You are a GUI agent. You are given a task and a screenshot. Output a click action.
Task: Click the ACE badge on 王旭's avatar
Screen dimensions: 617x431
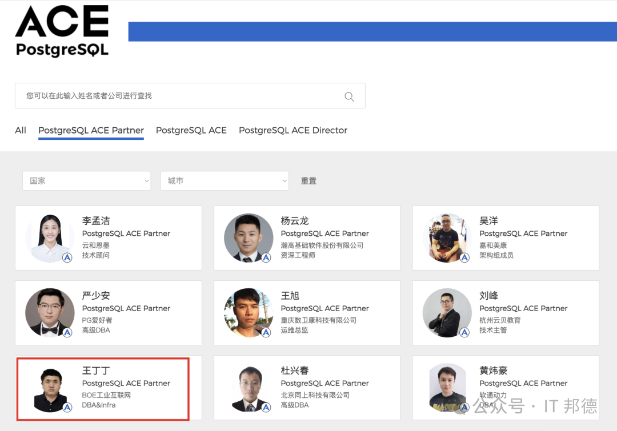coord(266,332)
